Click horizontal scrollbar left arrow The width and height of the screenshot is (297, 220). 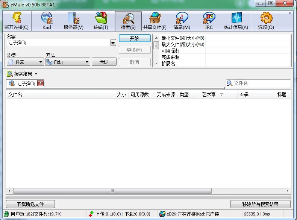9,191
